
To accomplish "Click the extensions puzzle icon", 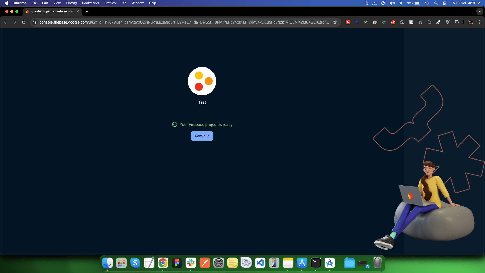I will pos(457,22).
